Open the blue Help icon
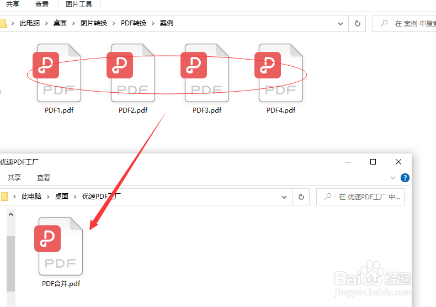This screenshot has height=307, width=436. click(x=405, y=178)
